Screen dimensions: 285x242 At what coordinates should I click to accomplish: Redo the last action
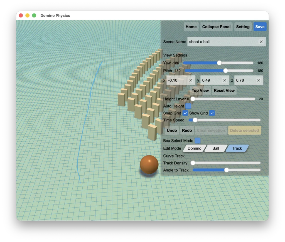187,130
